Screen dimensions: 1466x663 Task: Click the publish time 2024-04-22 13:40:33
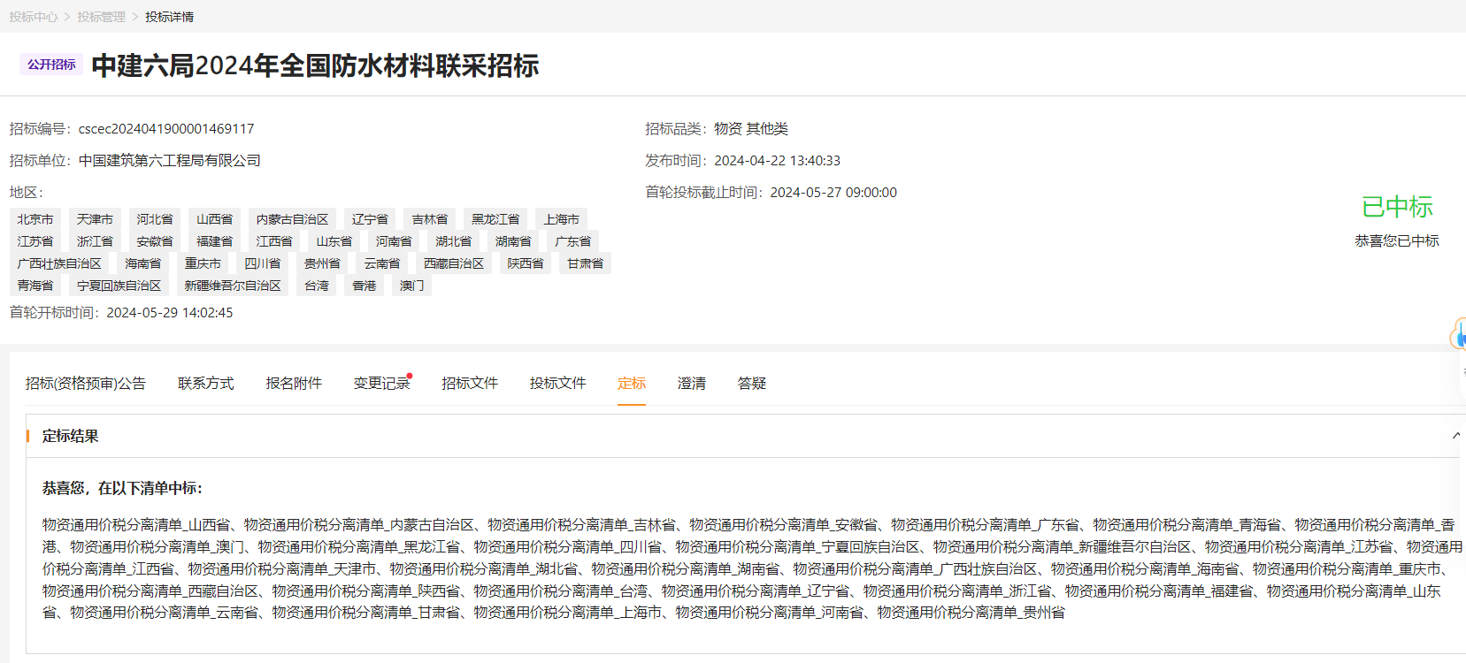(778, 161)
